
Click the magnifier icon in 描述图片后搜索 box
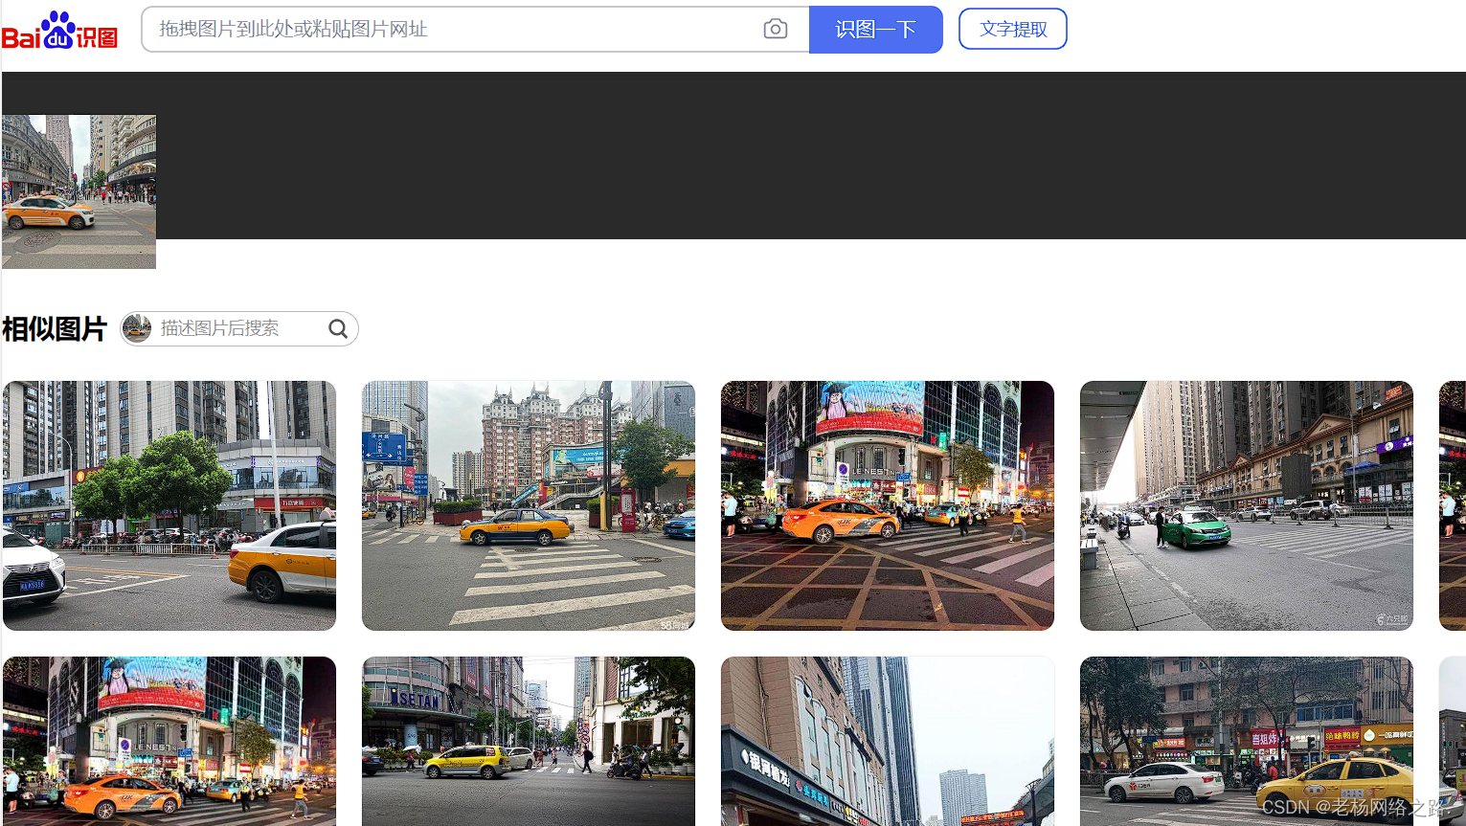[338, 329]
